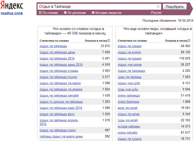Open the отдых +в тайланде +в апреле link
The image size is (194, 141).
(x=61, y=89)
